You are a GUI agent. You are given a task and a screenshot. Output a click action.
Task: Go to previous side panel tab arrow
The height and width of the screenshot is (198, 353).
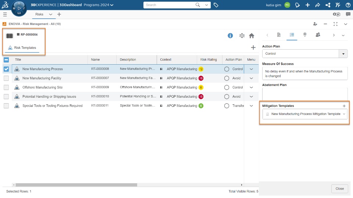267,35
